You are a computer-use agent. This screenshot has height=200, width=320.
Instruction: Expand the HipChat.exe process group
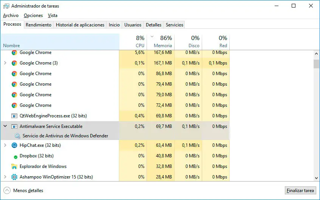click(5, 145)
